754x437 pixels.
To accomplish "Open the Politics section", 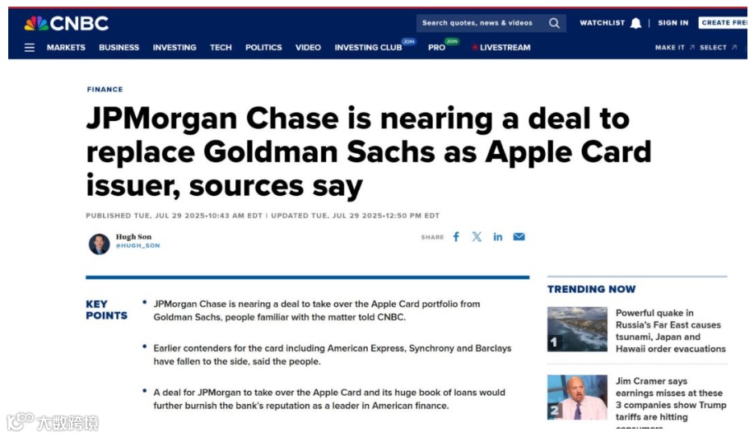I will 263,48.
